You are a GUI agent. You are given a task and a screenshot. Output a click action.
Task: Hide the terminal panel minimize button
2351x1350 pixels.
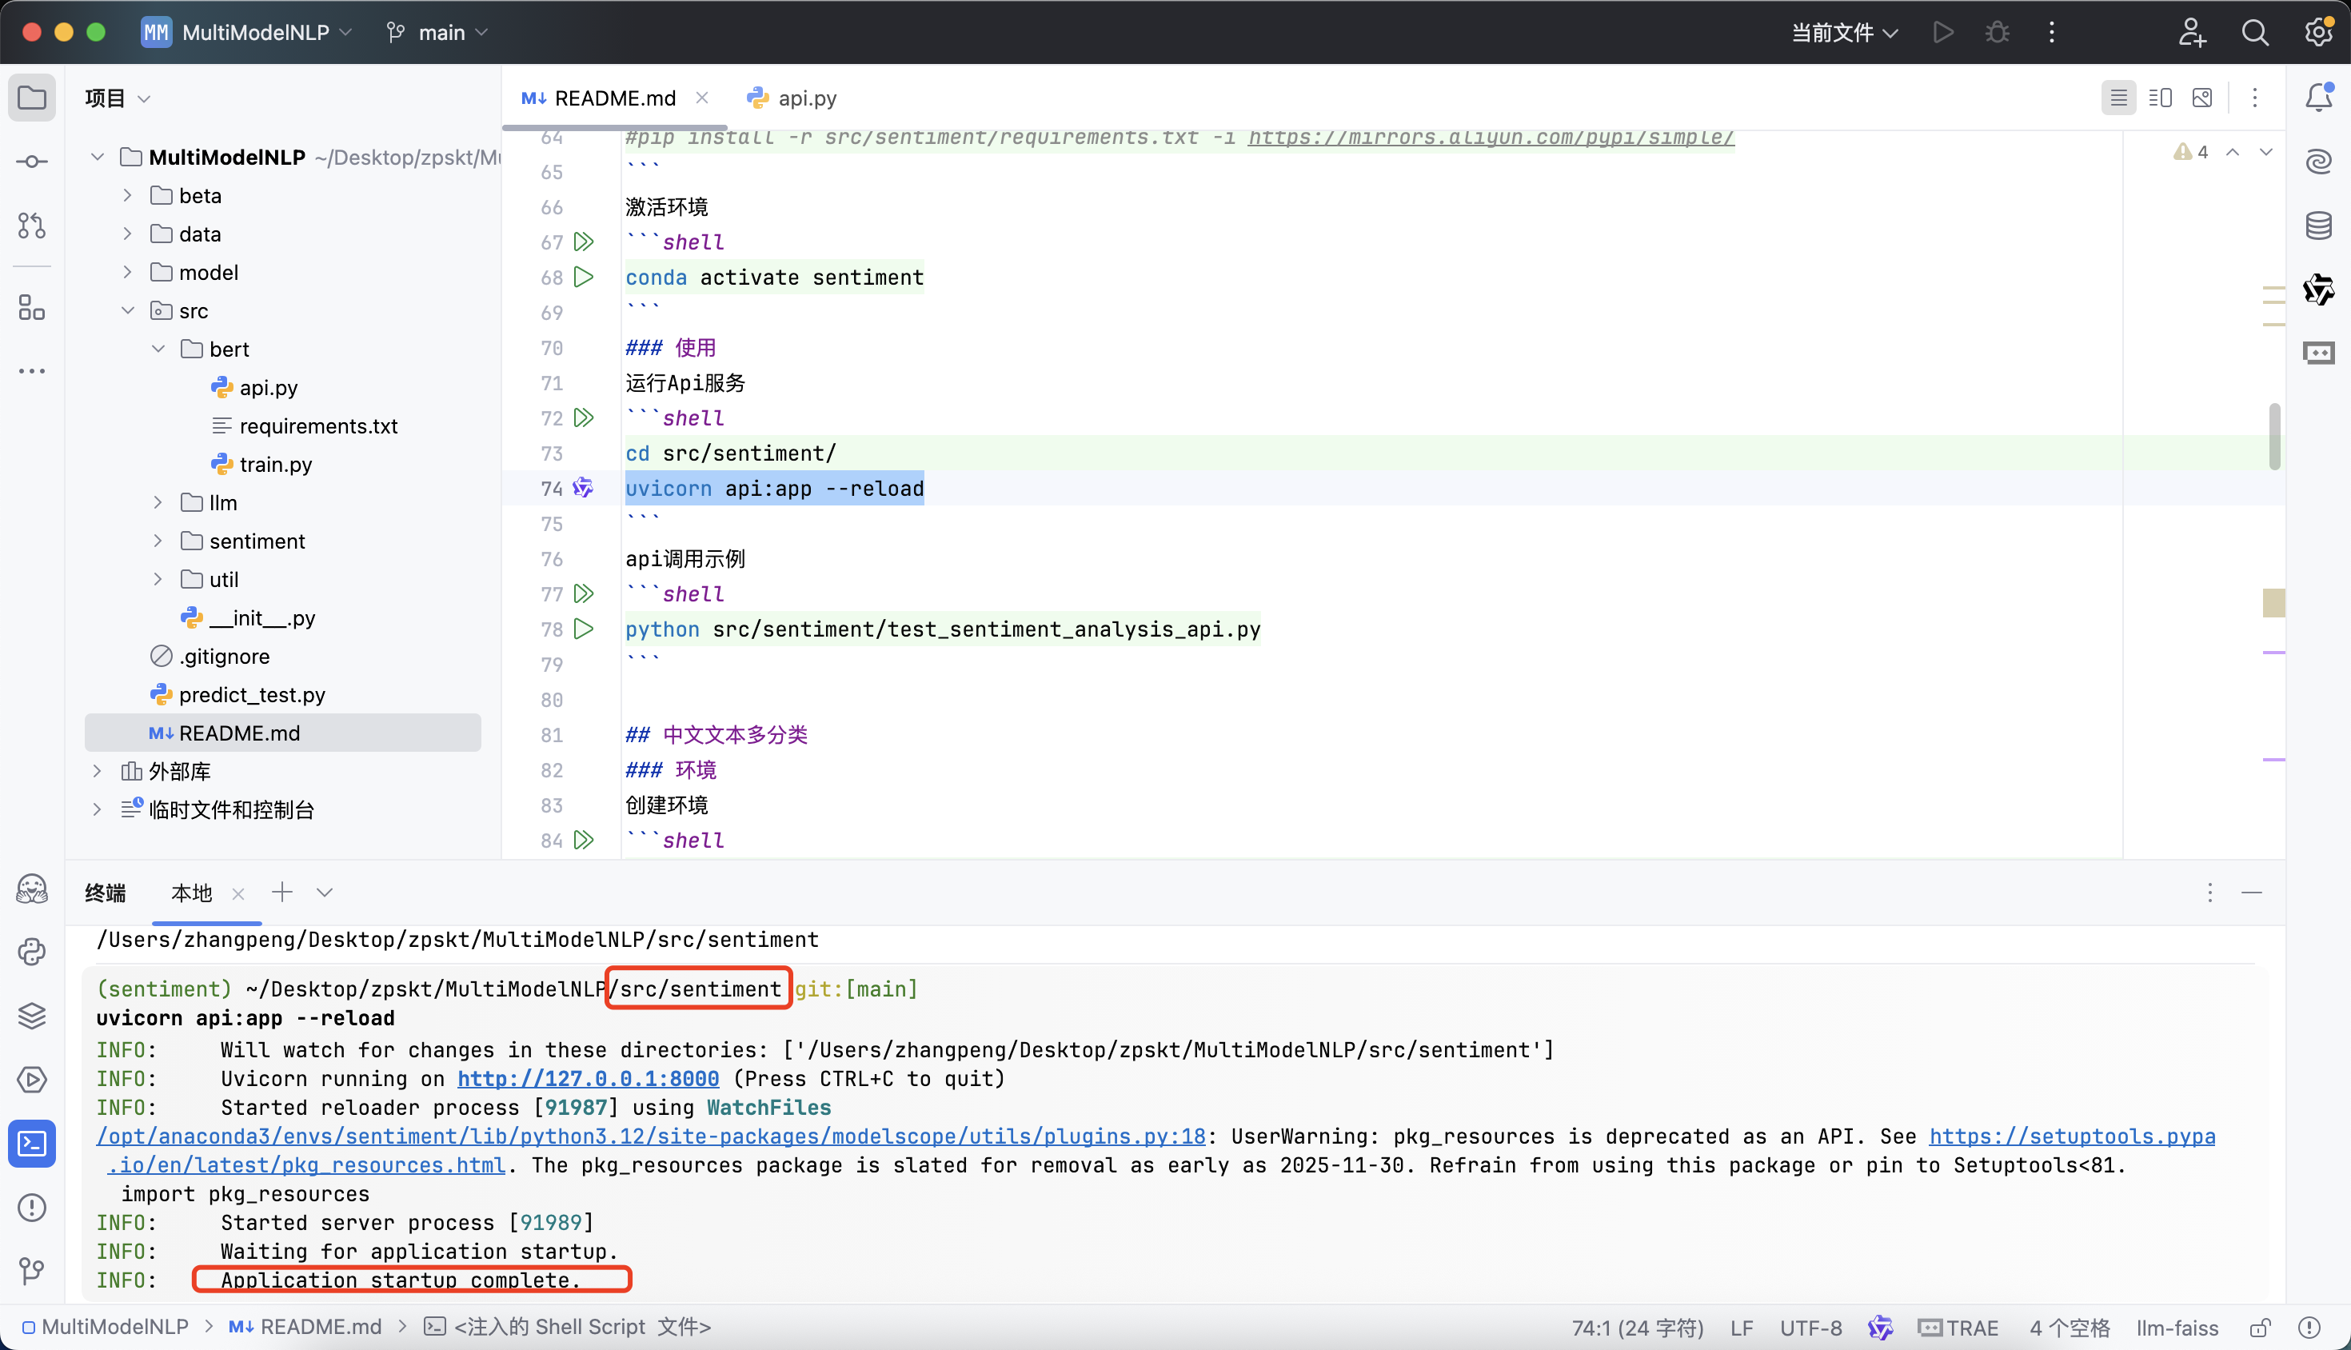pos(2252,892)
